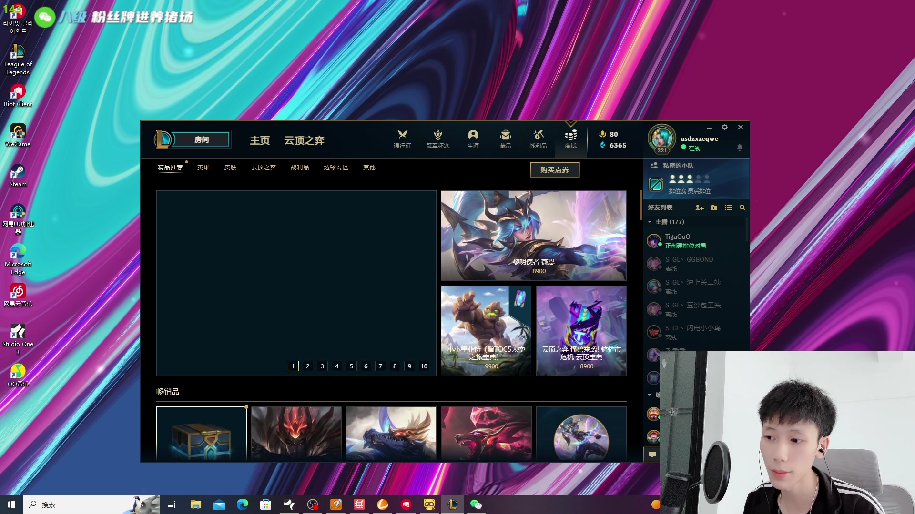
Task: Click the add friend icon
Action: click(x=699, y=208)
